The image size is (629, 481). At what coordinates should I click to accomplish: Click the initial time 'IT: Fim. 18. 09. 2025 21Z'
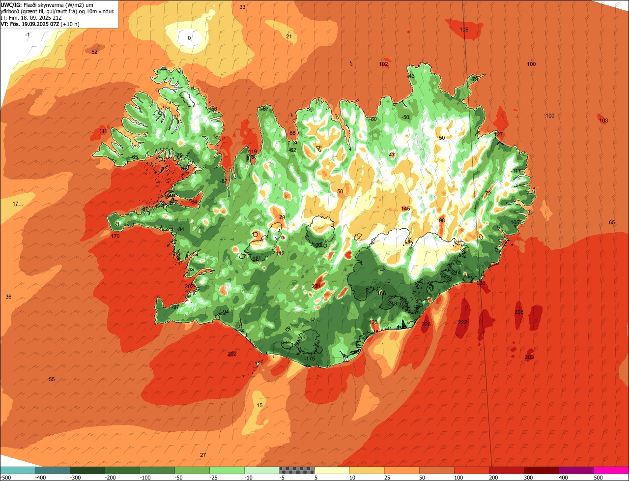[31, 18]
